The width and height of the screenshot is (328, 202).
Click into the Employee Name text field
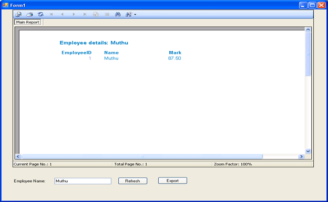click(83, 181)
